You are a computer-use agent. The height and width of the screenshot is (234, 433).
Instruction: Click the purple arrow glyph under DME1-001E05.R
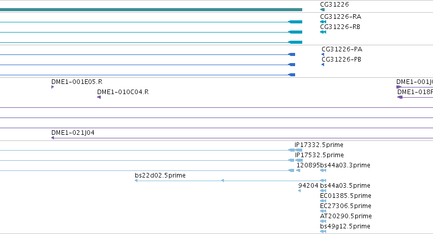click(x=52, y=87)
